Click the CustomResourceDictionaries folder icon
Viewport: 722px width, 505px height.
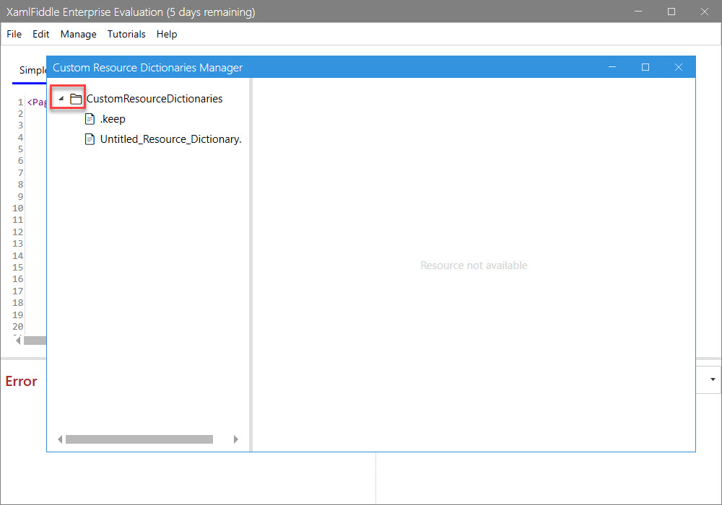76,98
